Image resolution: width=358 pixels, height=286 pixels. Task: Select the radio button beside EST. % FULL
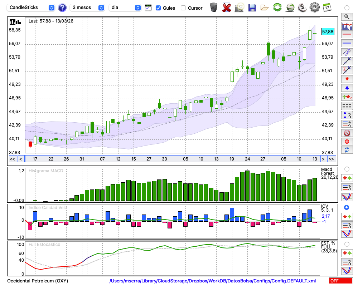pyautogui.click(x=347, y=244)
